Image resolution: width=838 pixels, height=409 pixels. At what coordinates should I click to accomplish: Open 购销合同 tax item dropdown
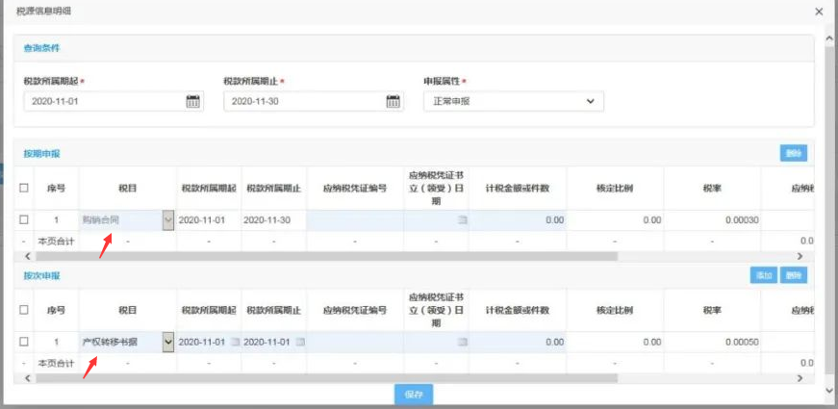point(168,220)
